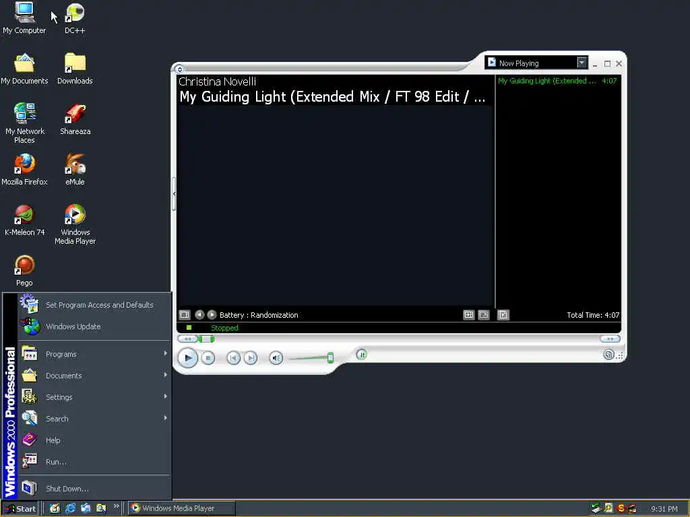
Task: Expand the Search submenu
Action: pyautogui.click(x=94, y=419)
